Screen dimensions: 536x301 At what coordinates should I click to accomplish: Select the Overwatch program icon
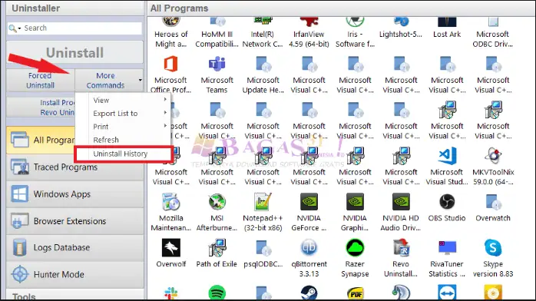[x=493, y=202]
